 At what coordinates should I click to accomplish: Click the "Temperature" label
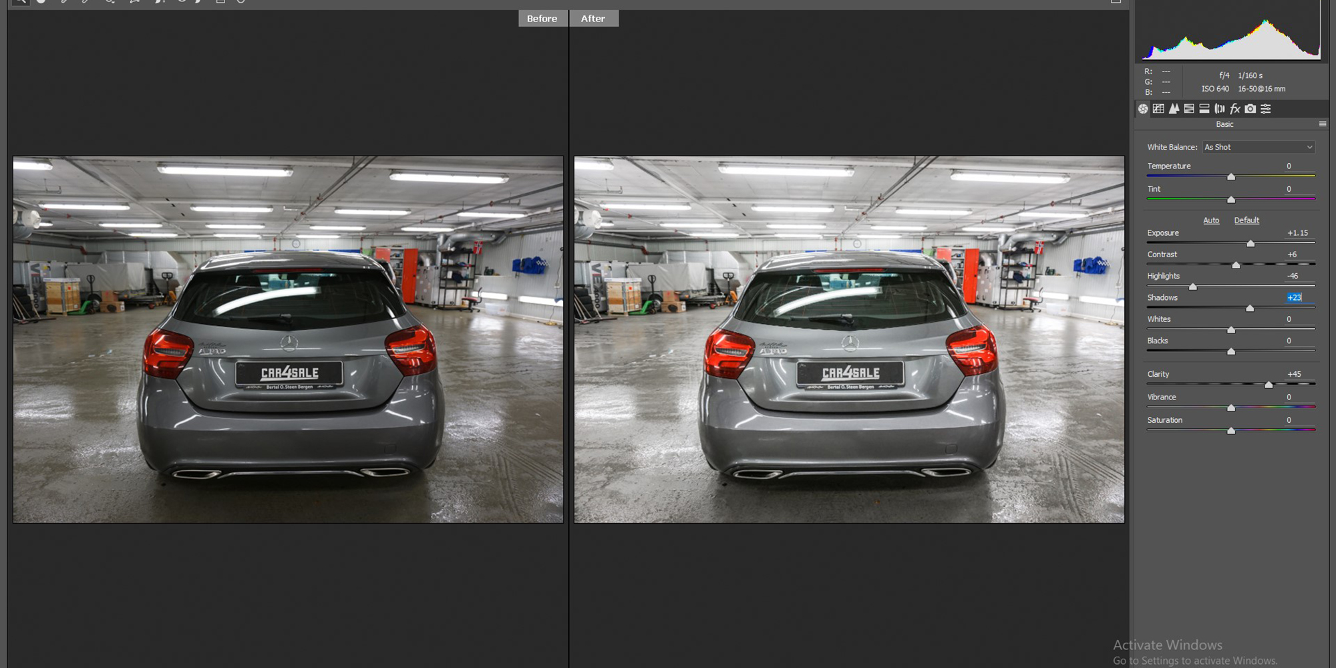pyautogui.click(x=1169, y=166)
